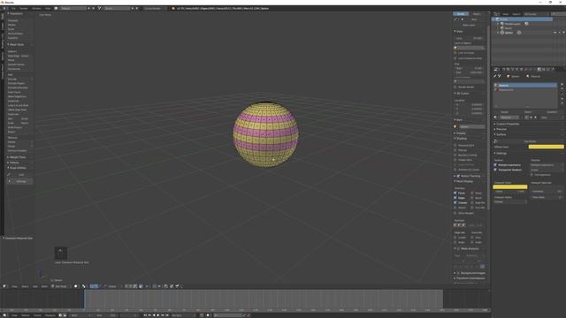Expand Weight Tools panel
This screenshot has width=566, height=318.
pos(18,157)
